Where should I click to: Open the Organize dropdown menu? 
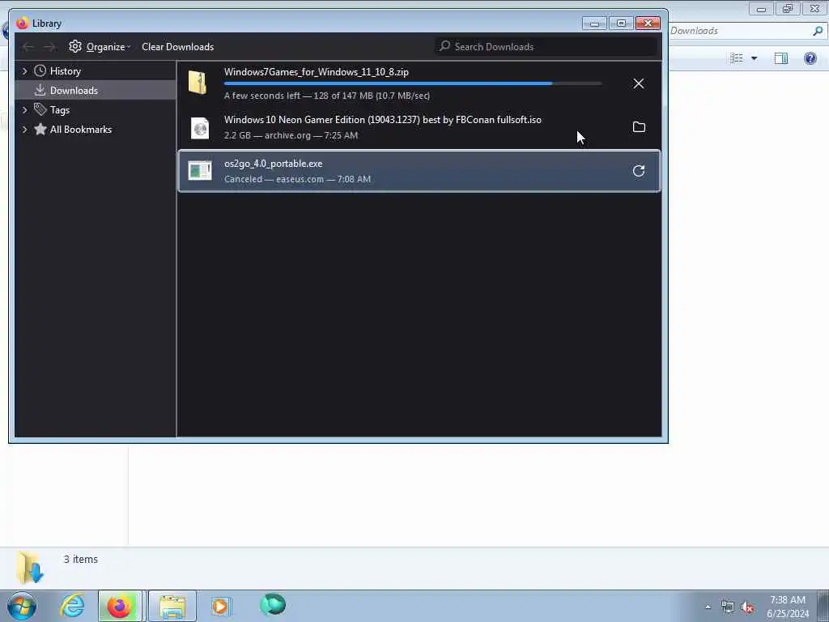tap(100, 46)
